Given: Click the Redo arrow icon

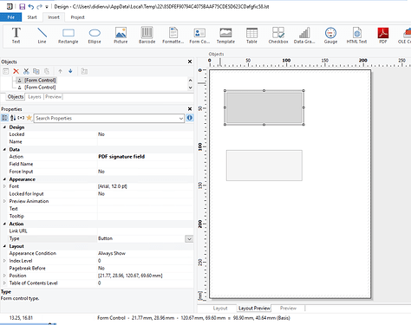Looking at the screenshot, I should tap(39, 6).
